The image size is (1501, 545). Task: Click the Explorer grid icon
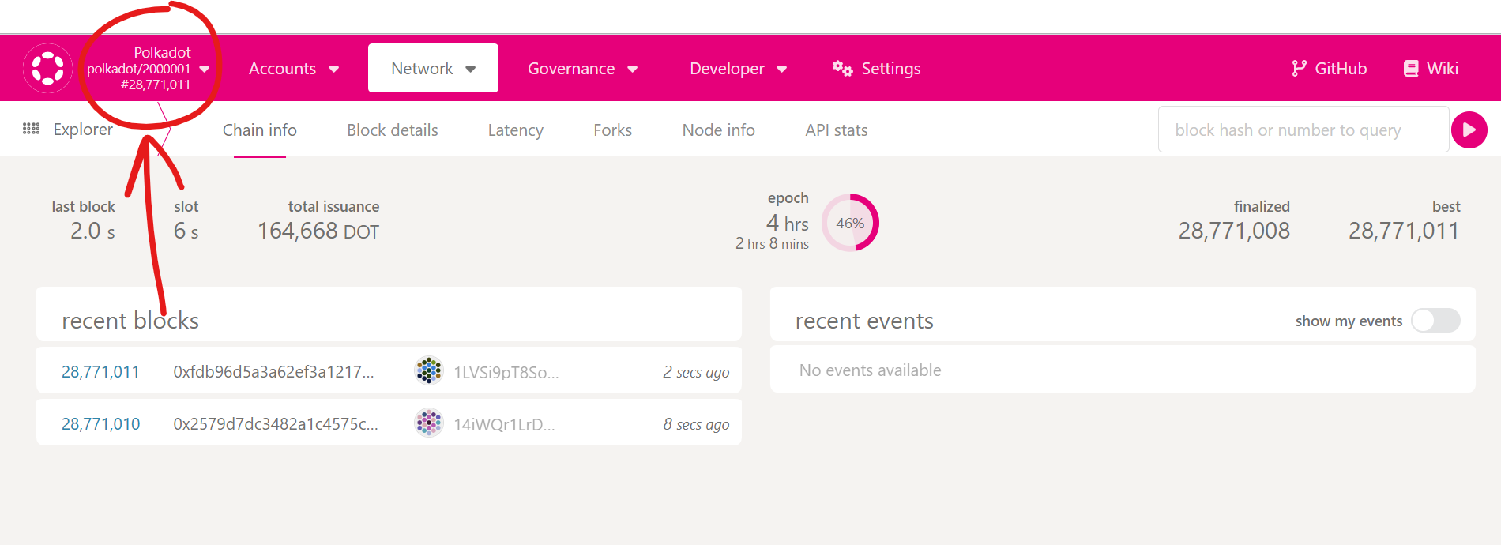[32, 129]
